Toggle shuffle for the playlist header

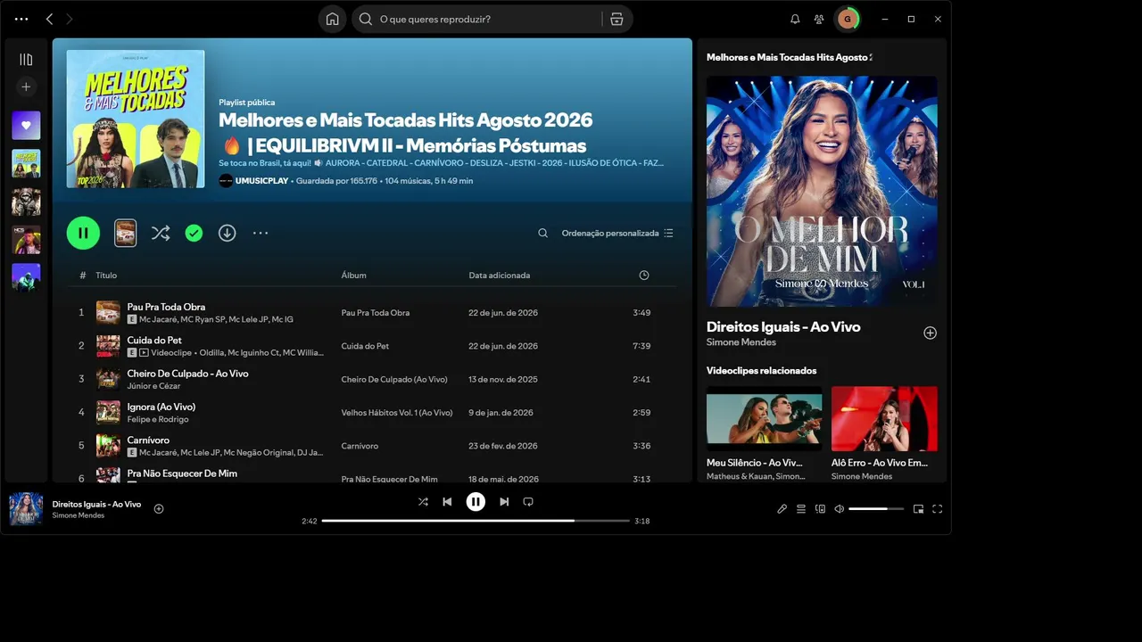[x=161, y=233]
